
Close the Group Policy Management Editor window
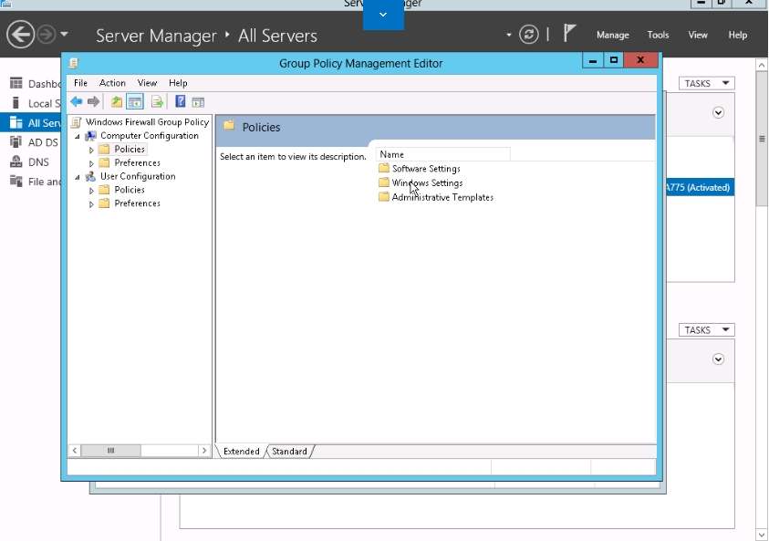coord(640,60)
